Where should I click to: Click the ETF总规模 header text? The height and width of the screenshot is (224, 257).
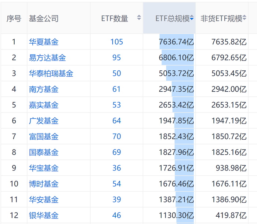coord(173,18)
